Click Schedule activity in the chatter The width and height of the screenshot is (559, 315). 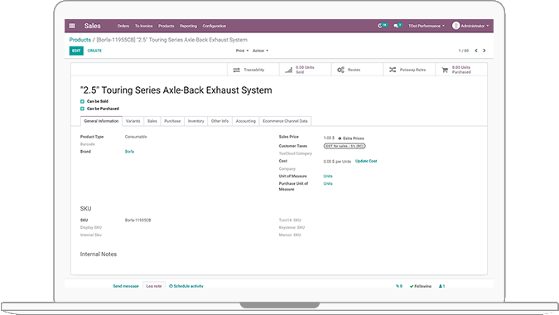tap(186, 286)
